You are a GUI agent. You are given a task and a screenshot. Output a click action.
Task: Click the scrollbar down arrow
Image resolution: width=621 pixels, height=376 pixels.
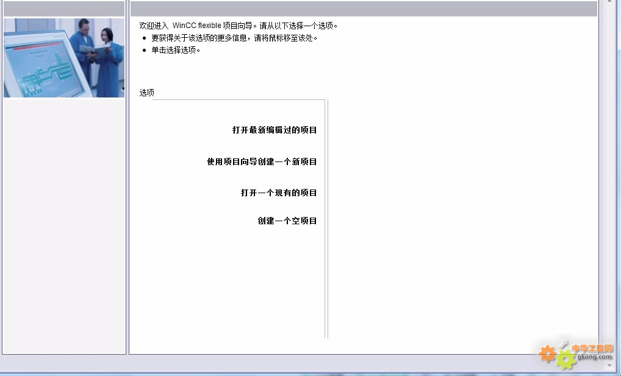pyautogui.click(x=610, y=366)
